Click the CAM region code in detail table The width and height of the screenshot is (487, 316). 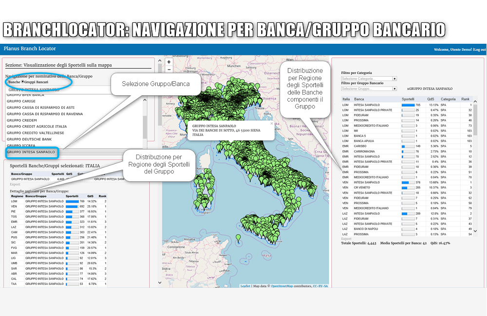(x=14, y=232)
